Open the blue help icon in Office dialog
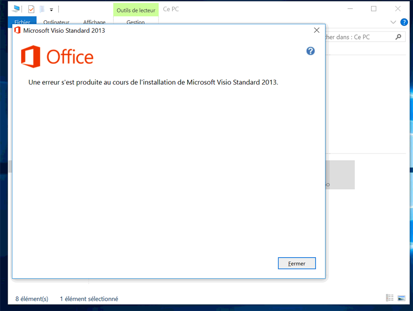 (310, 51)
